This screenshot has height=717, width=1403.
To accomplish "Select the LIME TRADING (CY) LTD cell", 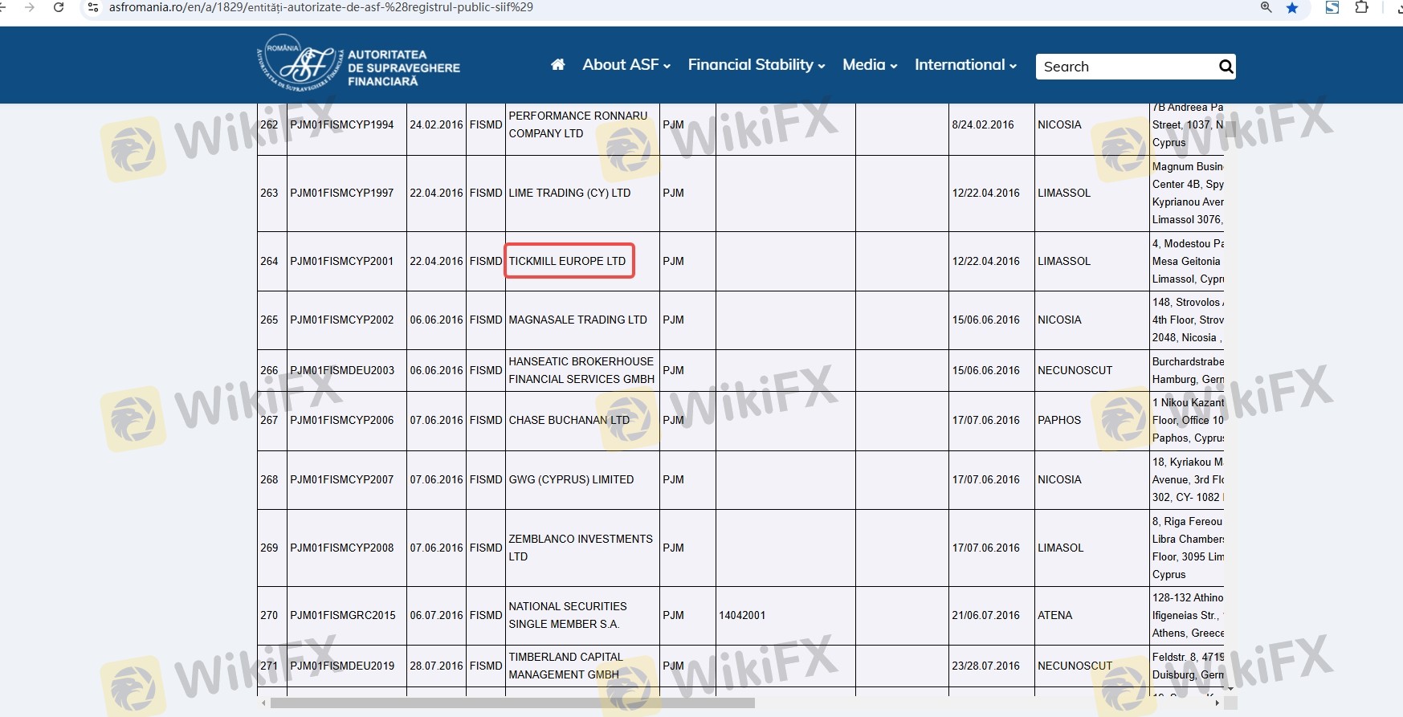I will 569,193.
